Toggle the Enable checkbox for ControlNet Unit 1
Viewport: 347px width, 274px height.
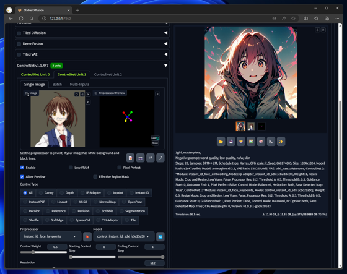pyautogui.click(x=22, y=168)
